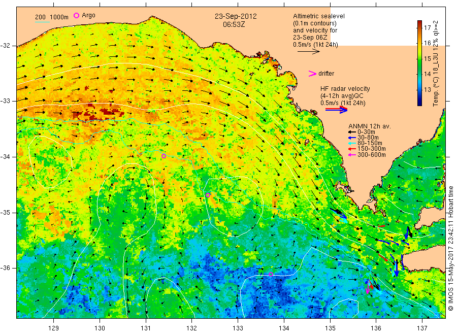Click the 13 value on the temperature scale
The height and width of the screenshot is (335, 457).
427,89
